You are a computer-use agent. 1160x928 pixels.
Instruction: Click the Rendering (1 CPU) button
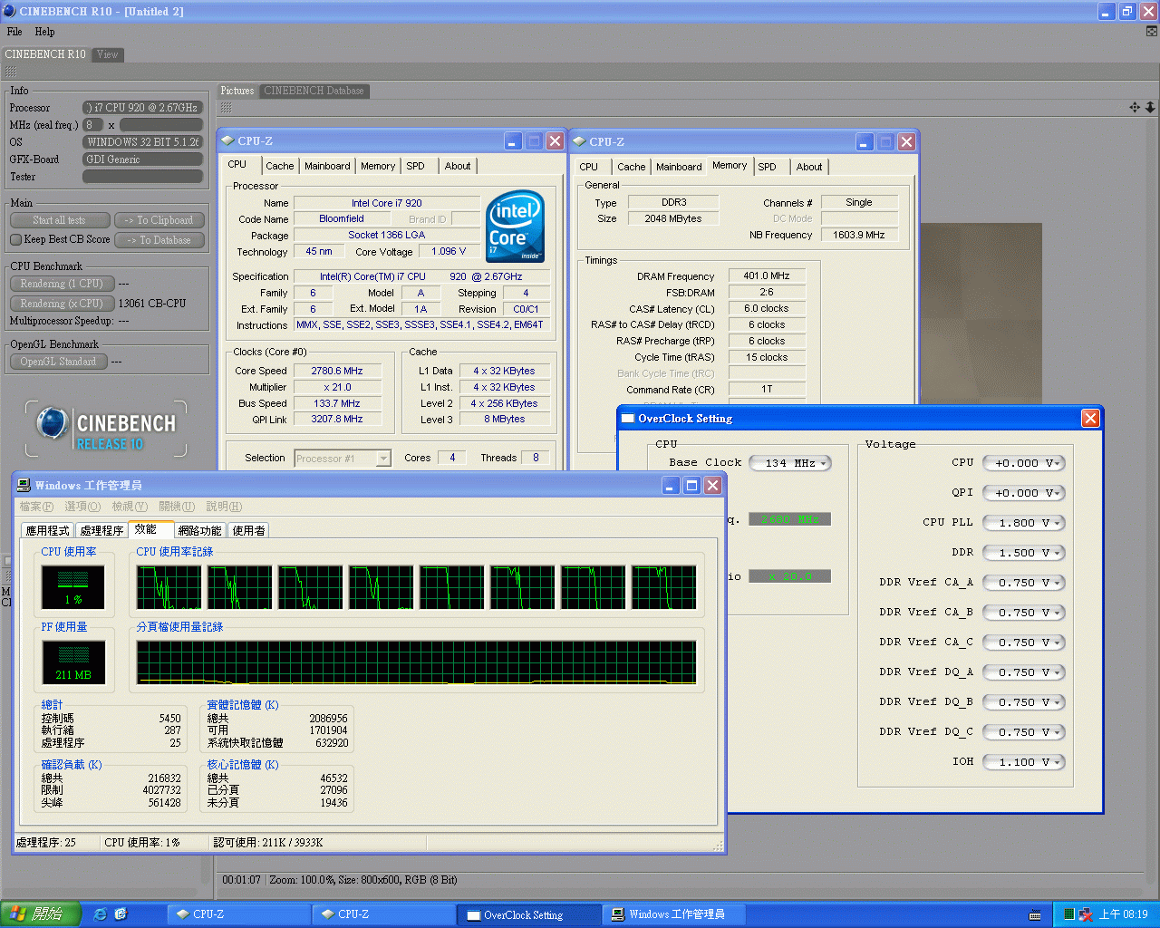pyautogui.click(x=62, y=284)
